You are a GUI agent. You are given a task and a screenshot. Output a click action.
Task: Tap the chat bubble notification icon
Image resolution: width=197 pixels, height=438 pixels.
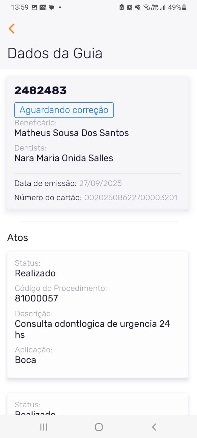[x=51, y=7]
